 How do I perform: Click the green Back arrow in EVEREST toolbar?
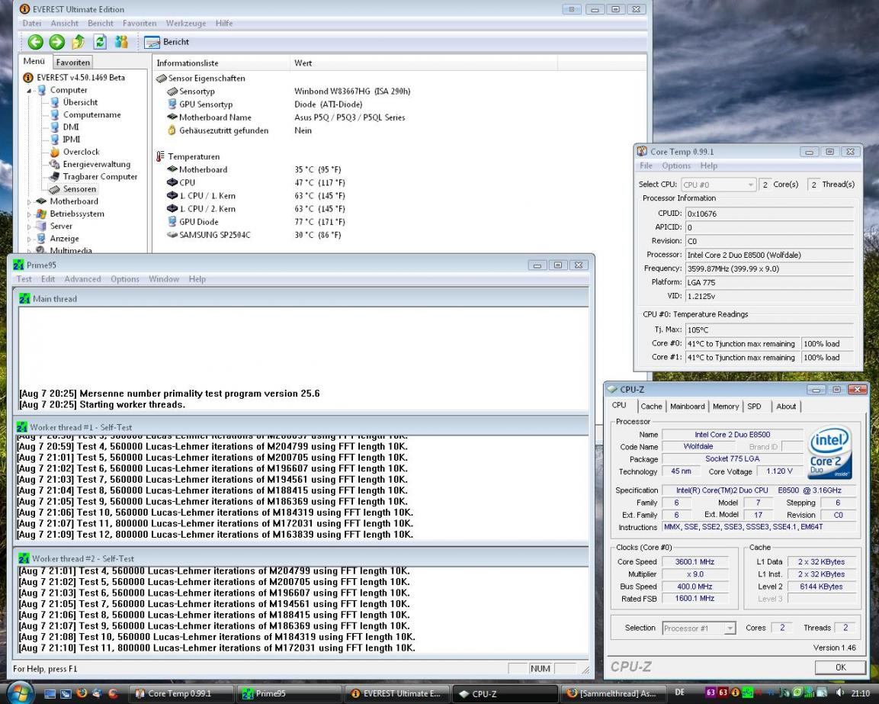tap(34, 42)
